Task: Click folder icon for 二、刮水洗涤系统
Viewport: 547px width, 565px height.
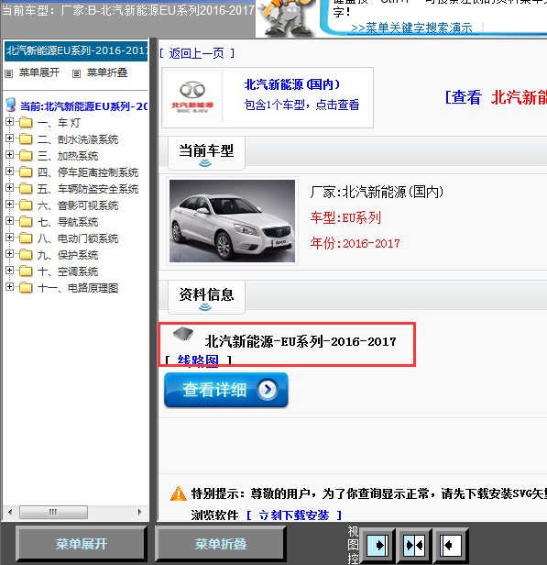Action: tap(26, 139)
